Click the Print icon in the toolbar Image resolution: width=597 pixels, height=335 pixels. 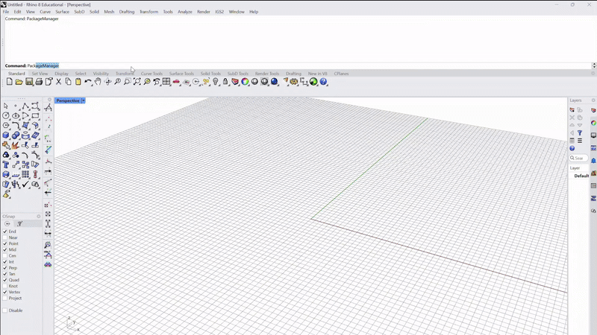(39, 82)
